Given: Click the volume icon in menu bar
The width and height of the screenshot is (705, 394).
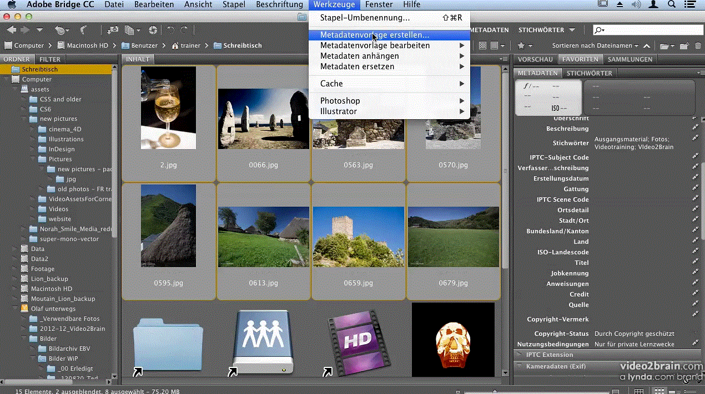Looking at the screenshot, I should pyautogui.click(x=636, y=4).
